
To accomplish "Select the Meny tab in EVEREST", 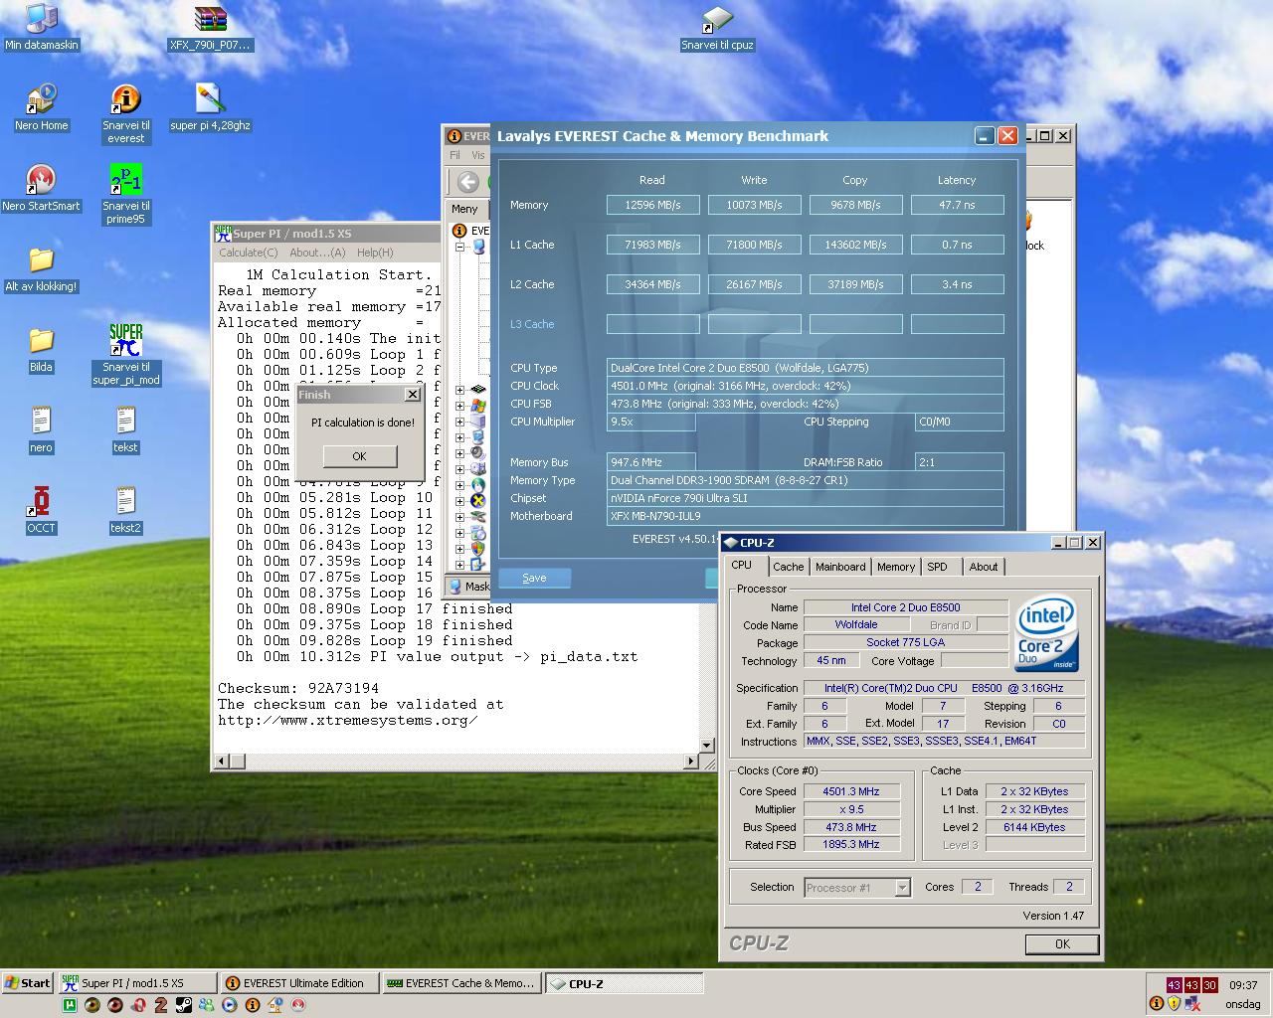I will point(465,209).
